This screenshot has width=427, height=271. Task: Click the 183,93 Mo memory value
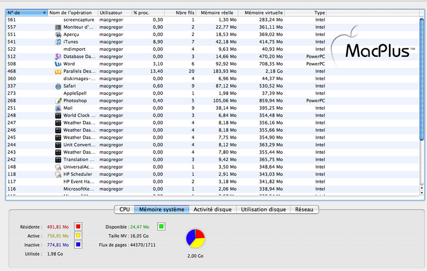tap(225, 71)
